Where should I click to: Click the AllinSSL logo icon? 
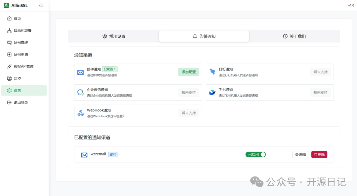(6, 5)
